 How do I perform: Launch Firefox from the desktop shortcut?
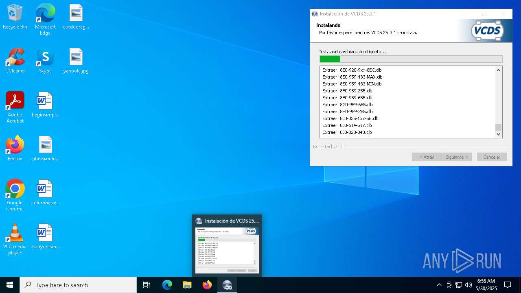(x=15, y=149)
